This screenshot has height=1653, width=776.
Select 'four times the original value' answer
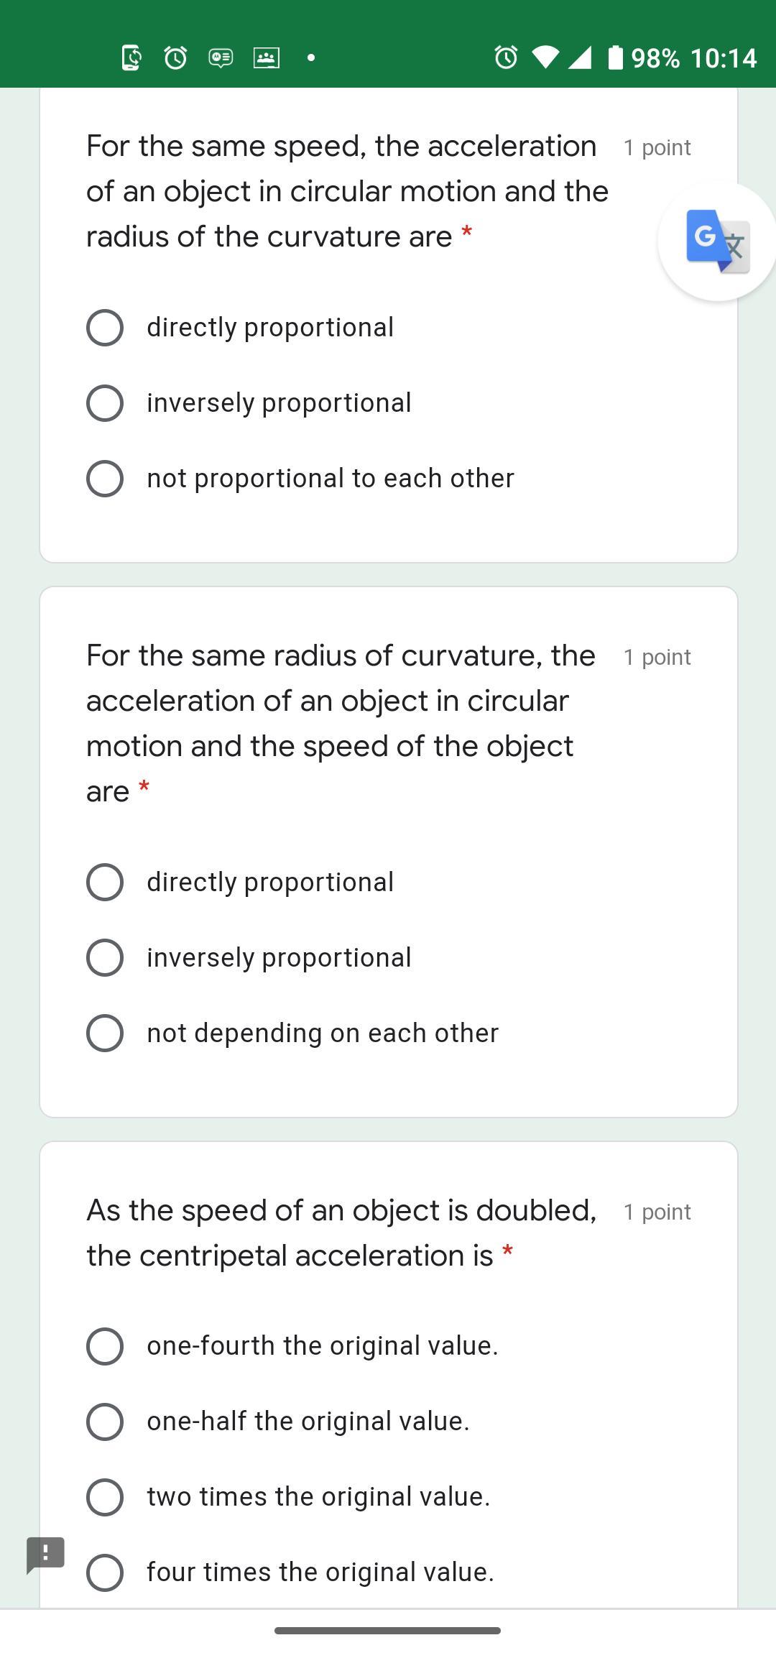click(105, 1573)
